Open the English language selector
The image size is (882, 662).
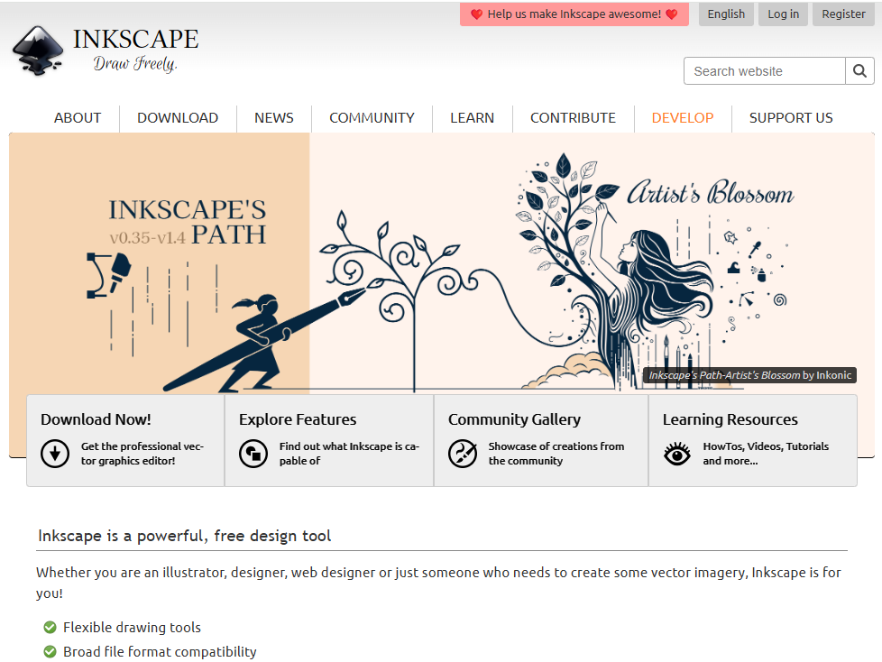point(726,14)
